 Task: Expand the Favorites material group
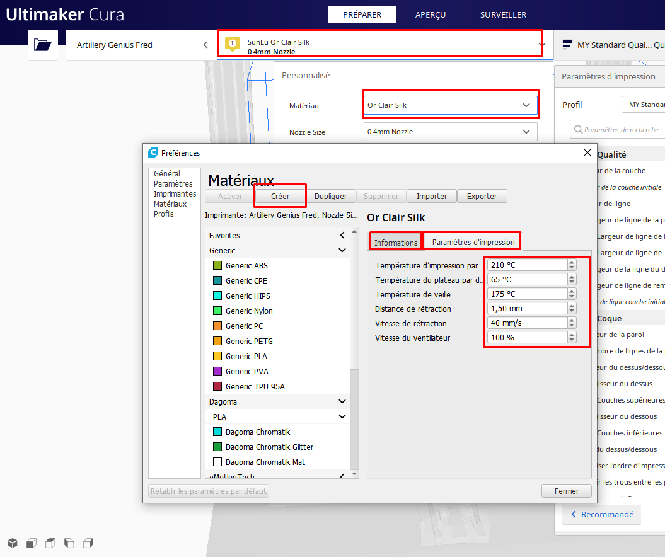click(342, 235)
